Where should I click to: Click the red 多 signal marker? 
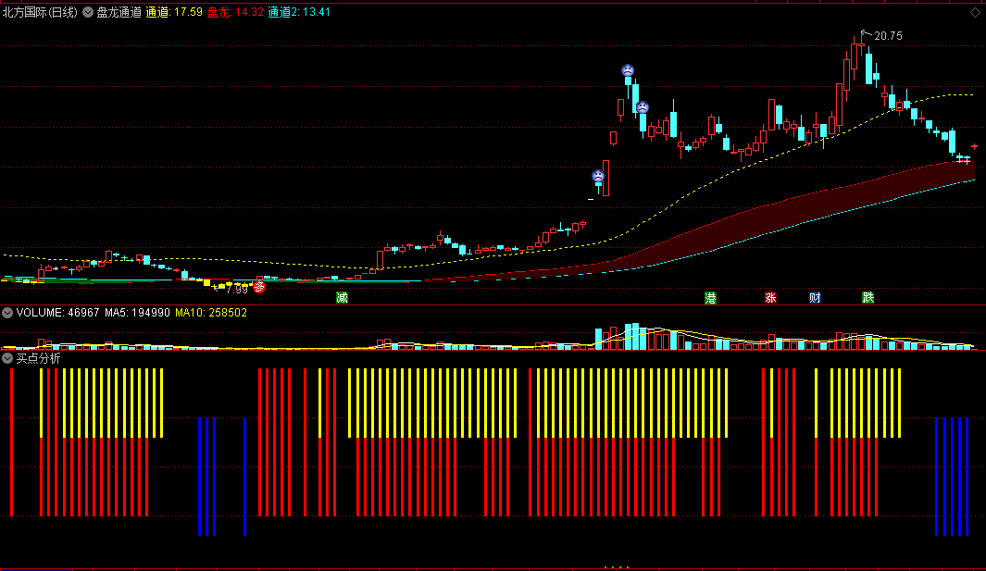pyautogui.click(x=259, y=287)
